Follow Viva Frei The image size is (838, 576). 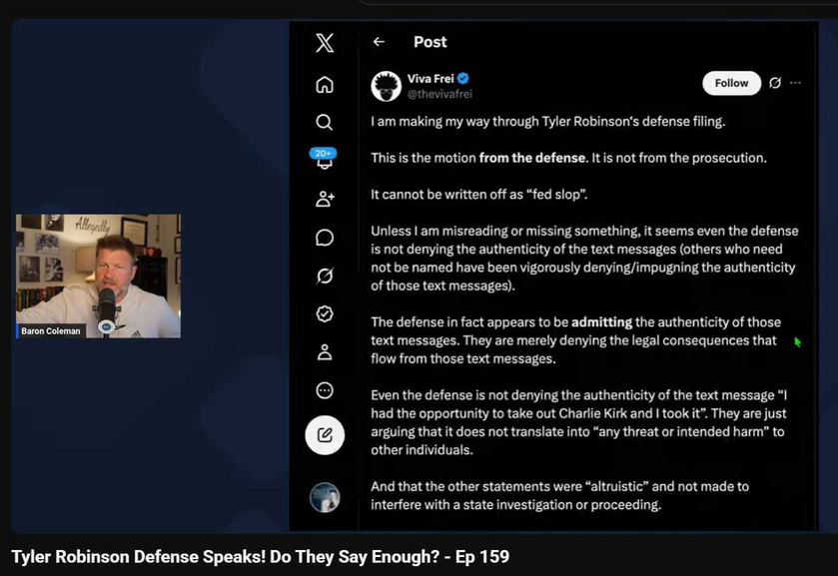(731, 83)
